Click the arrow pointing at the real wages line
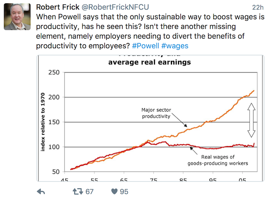 pos(193,151)
